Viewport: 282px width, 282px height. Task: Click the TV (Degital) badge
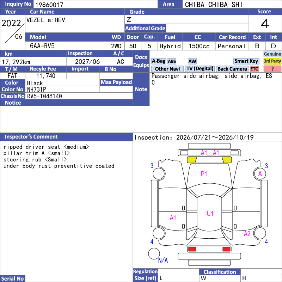pos(200,69)
